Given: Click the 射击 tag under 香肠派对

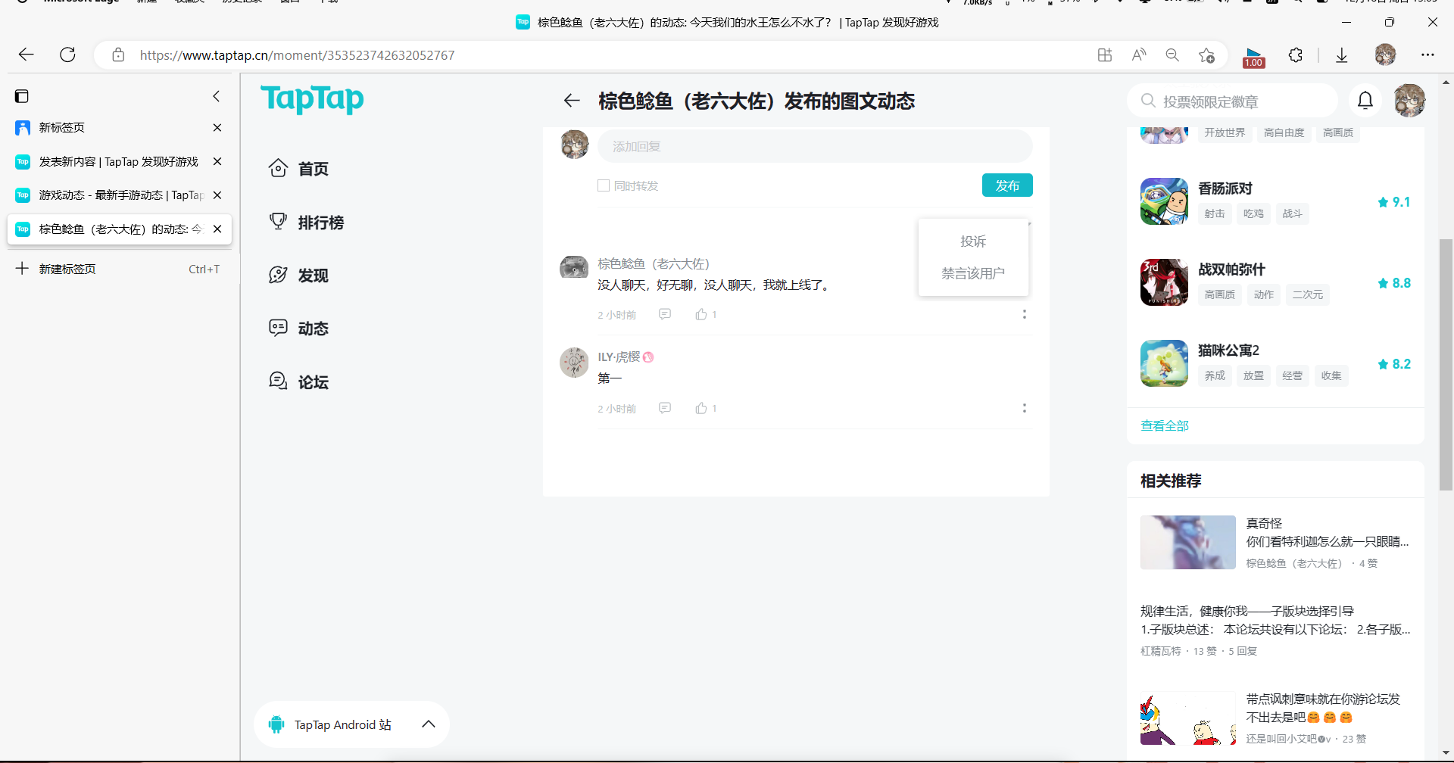Looking at the screenshot, I should 1215,213.
